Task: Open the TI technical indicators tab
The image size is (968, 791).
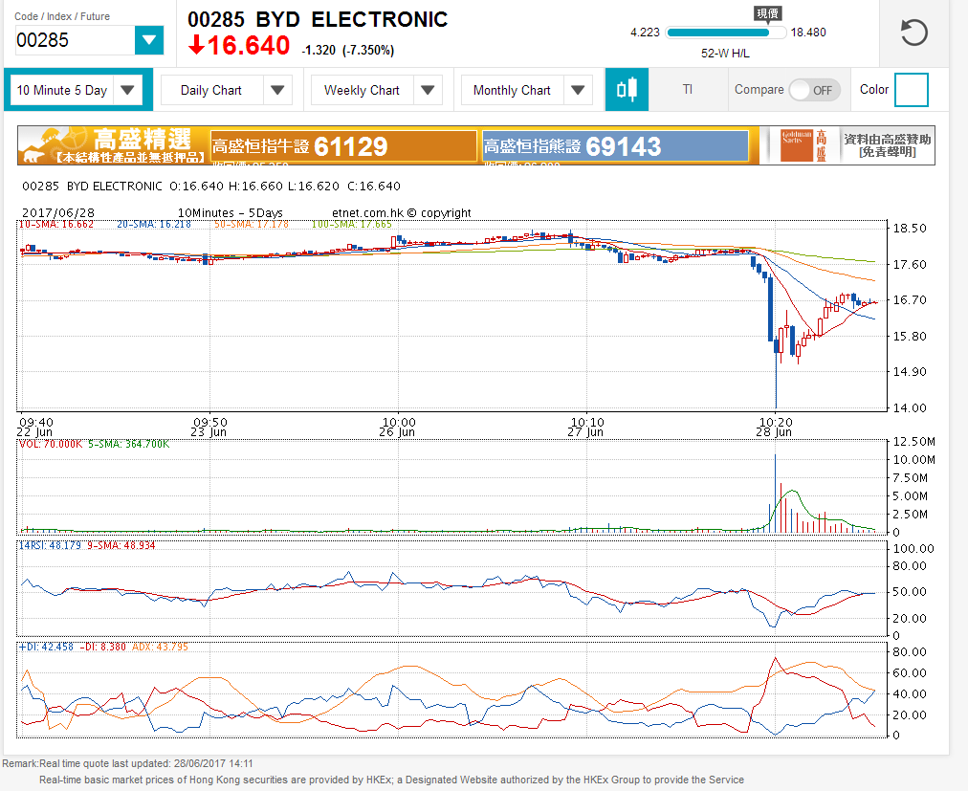Action: point(687,90)
